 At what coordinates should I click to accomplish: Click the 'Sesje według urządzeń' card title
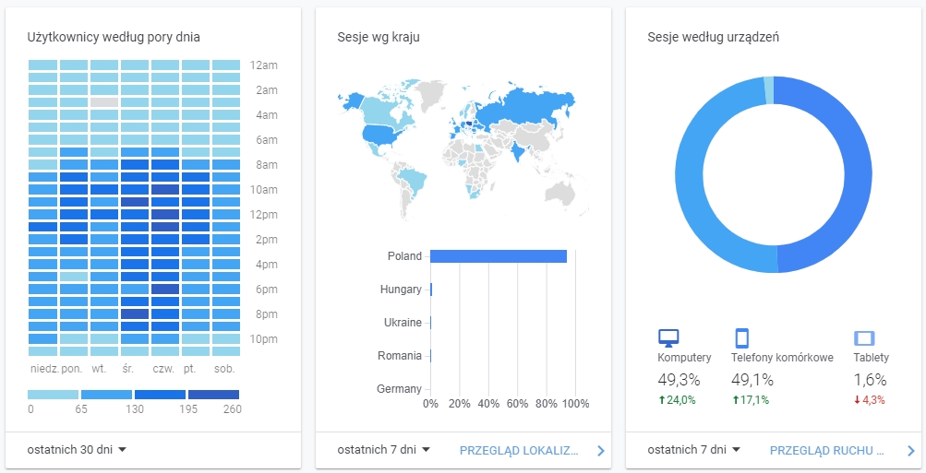[714, 37]
